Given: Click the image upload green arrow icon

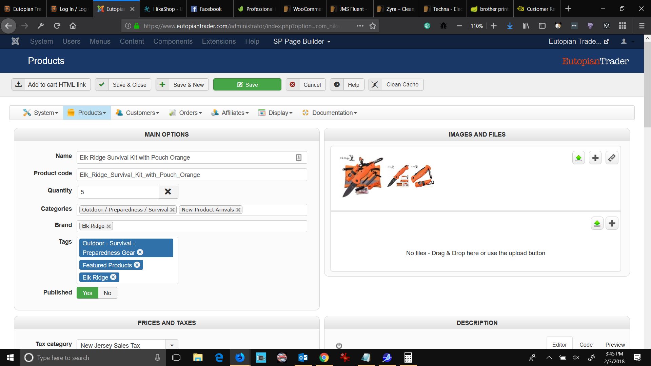Looking at the screenshot, I should tap(578, 158).
